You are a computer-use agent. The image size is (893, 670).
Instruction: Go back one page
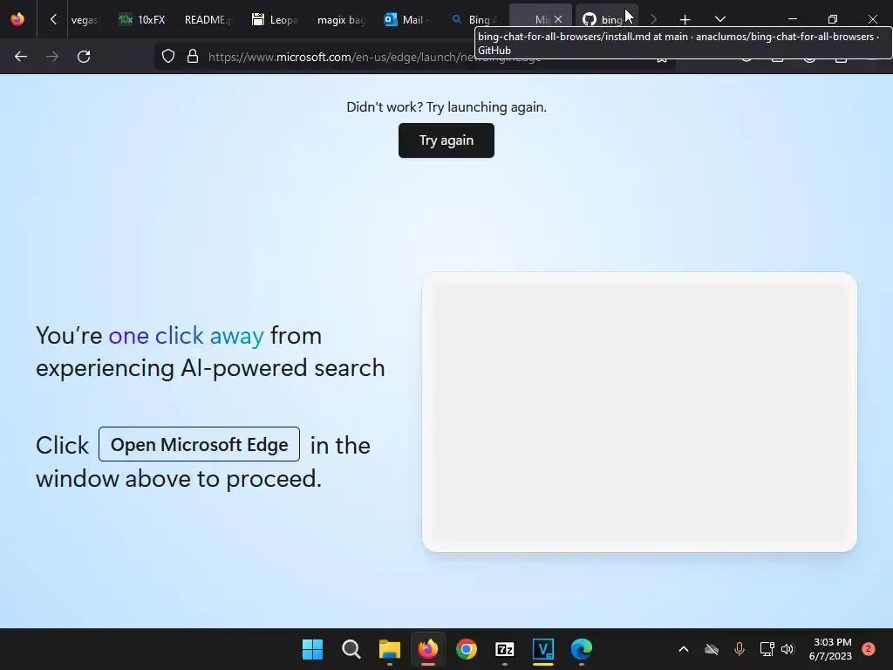(21, 57)
